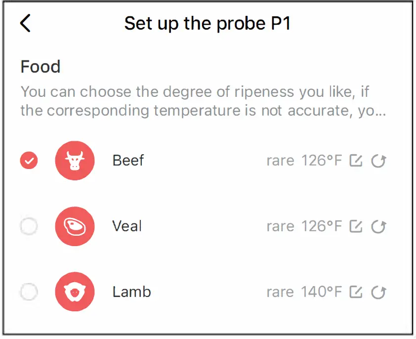This screenshot has width=416, height=339.
Task: Tap the Beef cow icon
Action: click(x=75, y=160)
